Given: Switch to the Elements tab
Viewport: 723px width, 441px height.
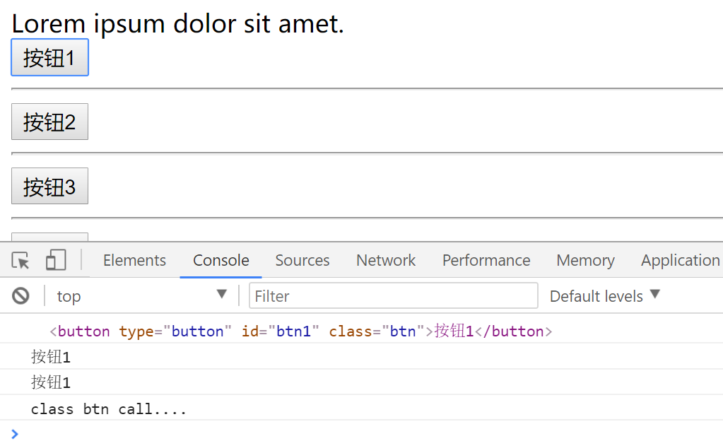Looking at the screenshot, I should click(x=134, y=261).
